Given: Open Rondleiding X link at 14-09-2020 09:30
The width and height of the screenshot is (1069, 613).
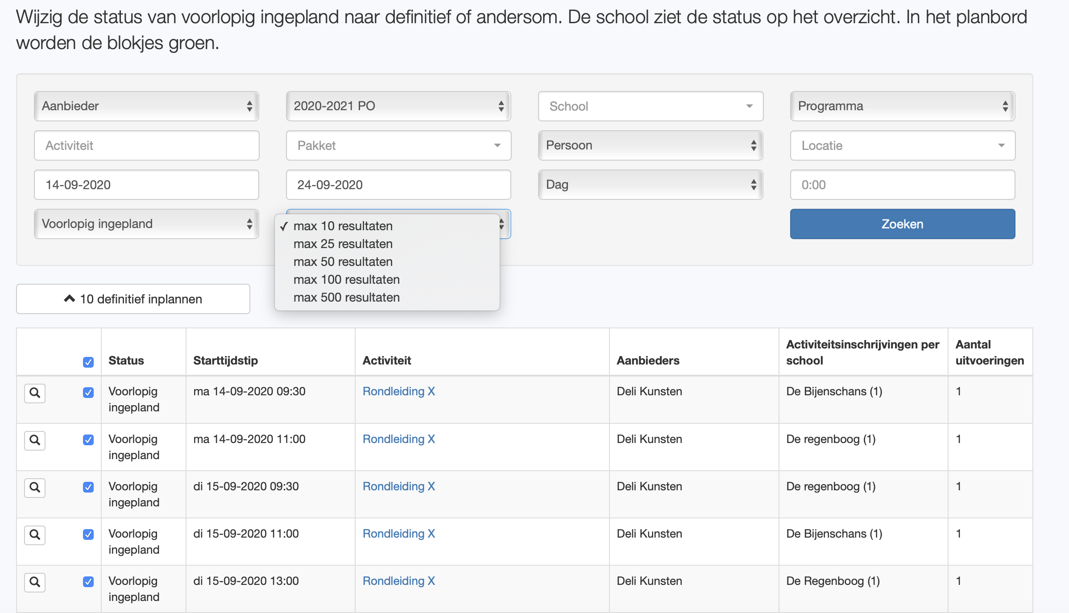Looking at the screenshot, I should [398, 391].
